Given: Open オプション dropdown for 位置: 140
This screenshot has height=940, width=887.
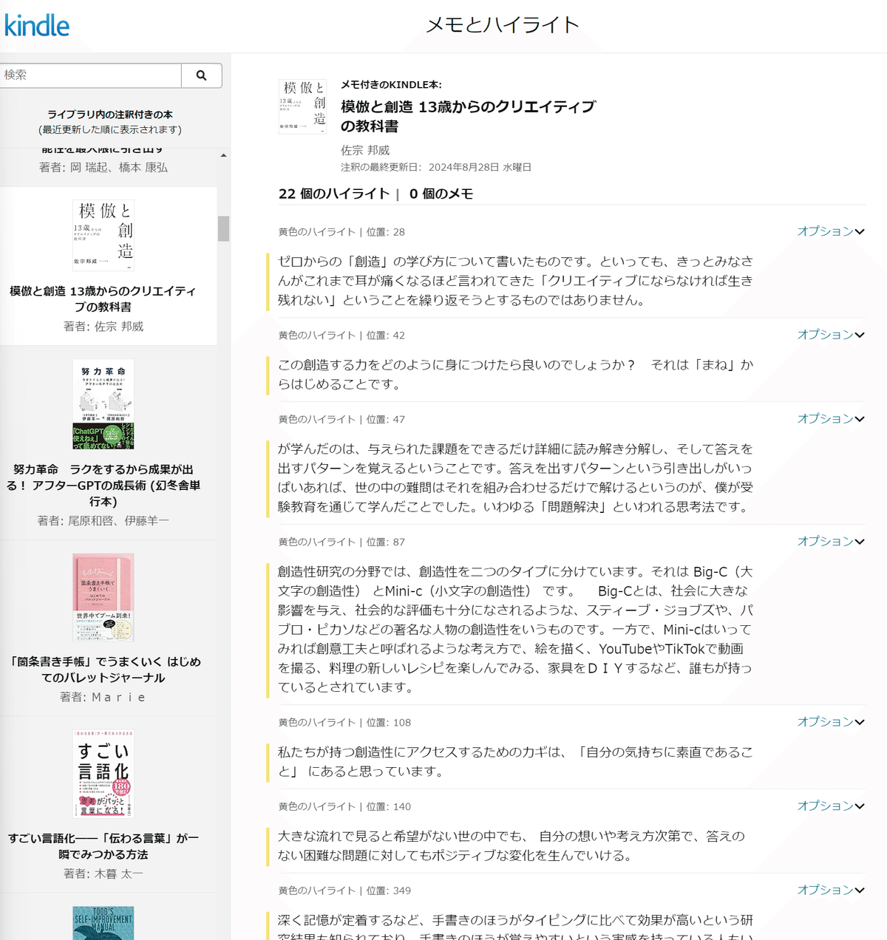Looking at the screenshot, I should click(x=831, y=806).
